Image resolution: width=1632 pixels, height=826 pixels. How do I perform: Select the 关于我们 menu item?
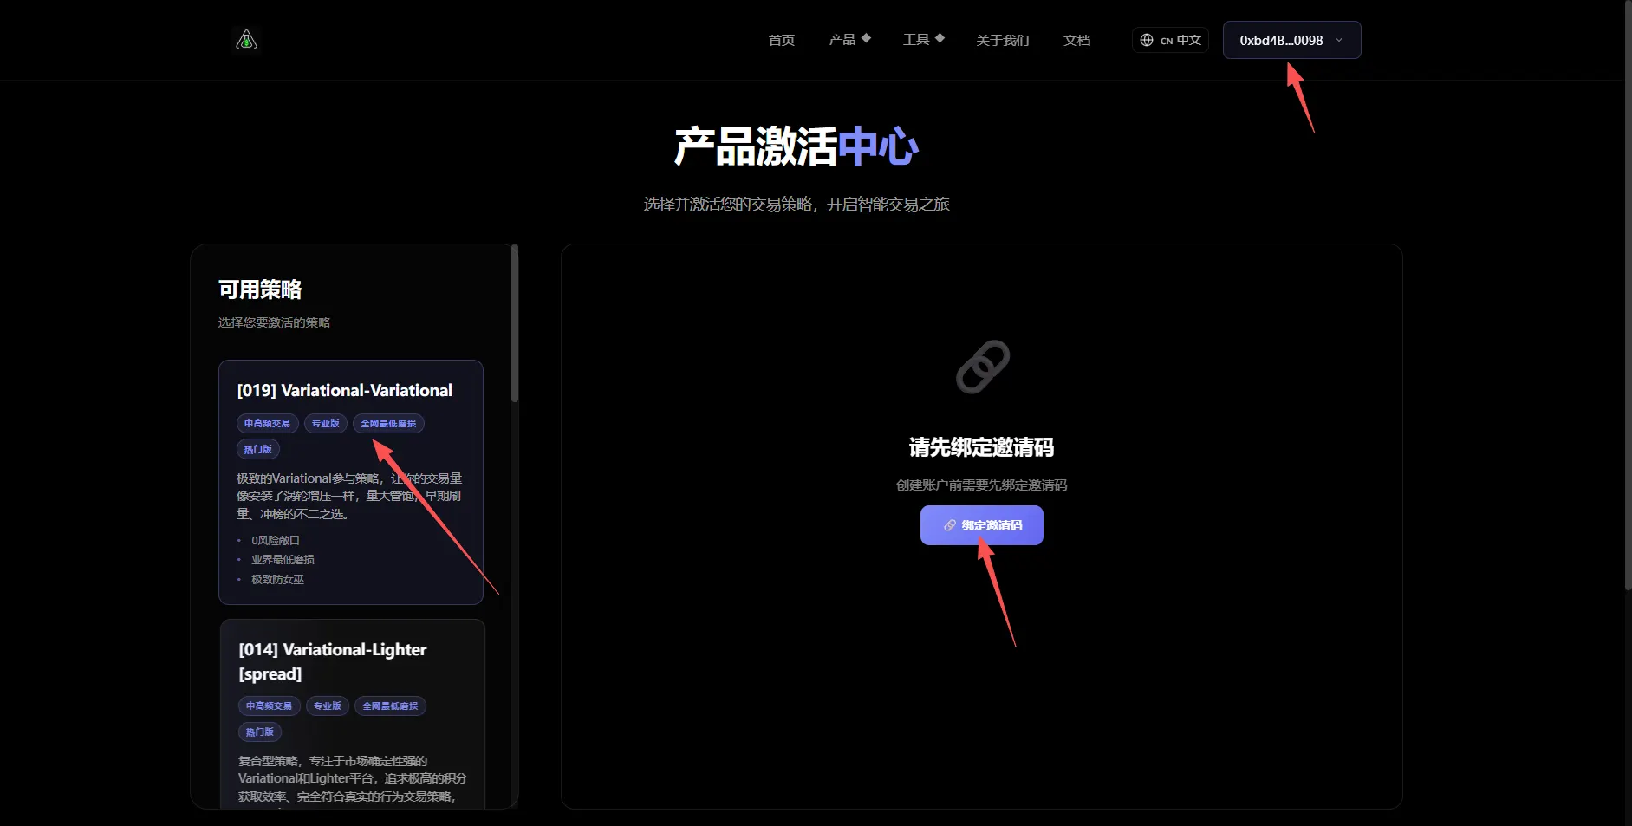1001,40
